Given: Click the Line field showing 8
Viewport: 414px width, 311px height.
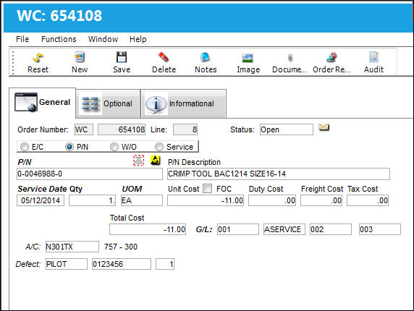Looking at the screenshot, I should [185, 129].
